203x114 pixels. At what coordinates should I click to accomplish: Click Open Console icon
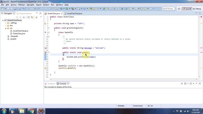pos(191,84)
